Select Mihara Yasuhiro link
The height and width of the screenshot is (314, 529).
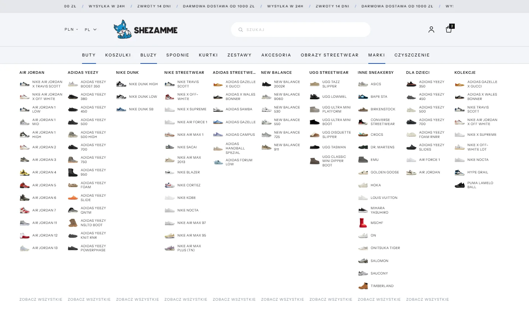click(379, 210)
